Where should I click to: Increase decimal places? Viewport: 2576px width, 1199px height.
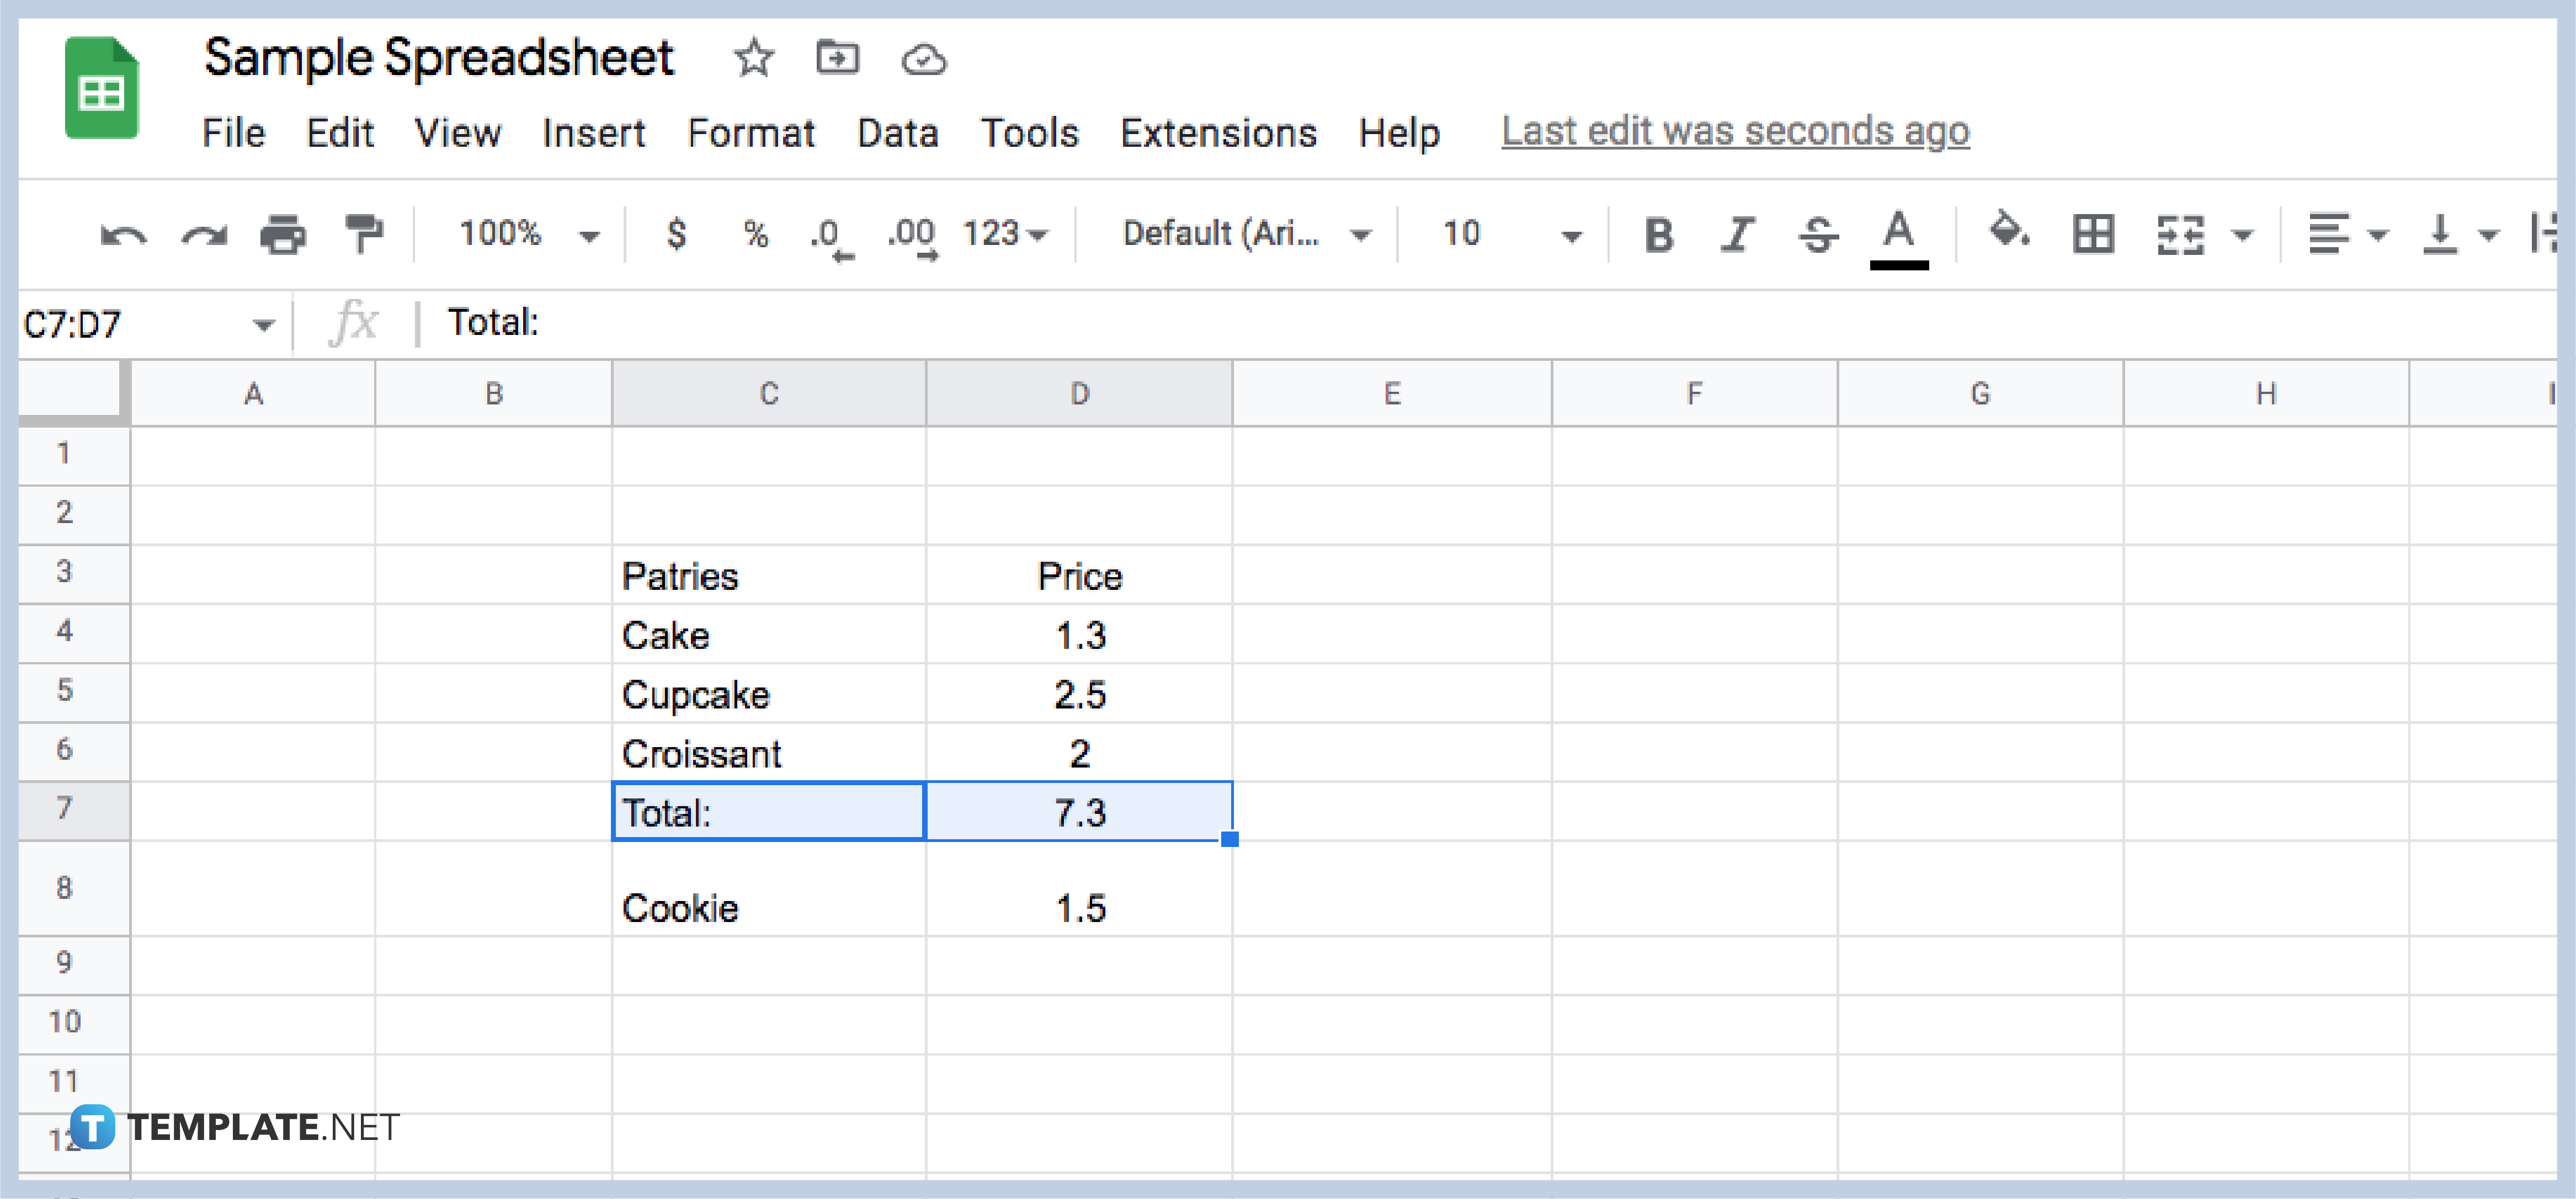click(910, 234)
